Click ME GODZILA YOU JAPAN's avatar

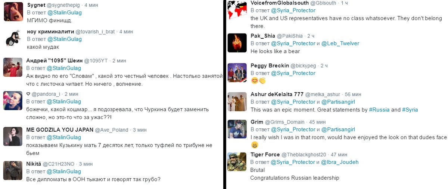point(13,136)
